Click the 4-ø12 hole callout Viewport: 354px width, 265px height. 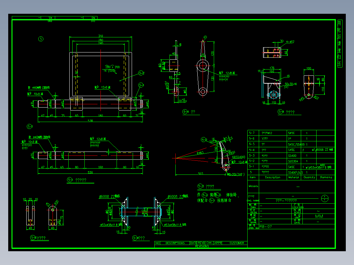[290, 42]
